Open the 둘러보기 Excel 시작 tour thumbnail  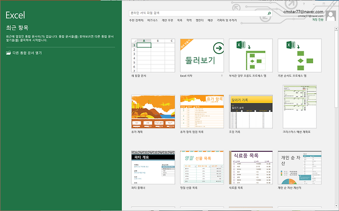point(202,55)
